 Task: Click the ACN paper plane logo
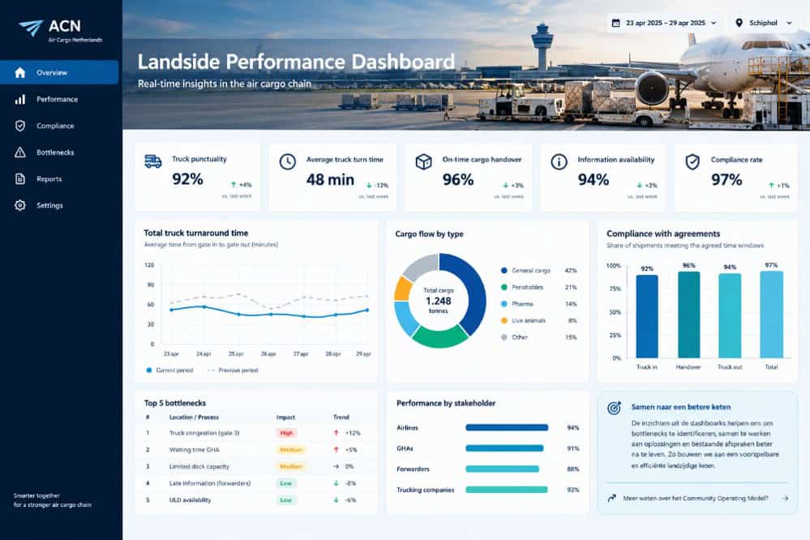pyautogui.click(x=31, y=28)
